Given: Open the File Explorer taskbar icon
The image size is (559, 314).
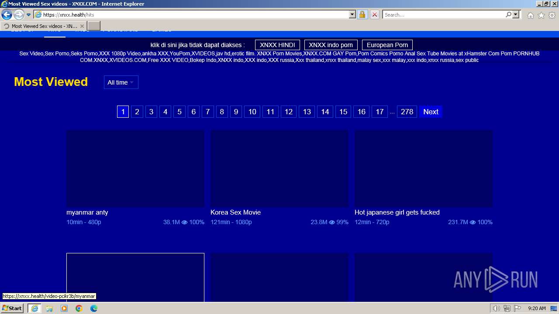Looking at the screenshot, I should coord(49,308).
